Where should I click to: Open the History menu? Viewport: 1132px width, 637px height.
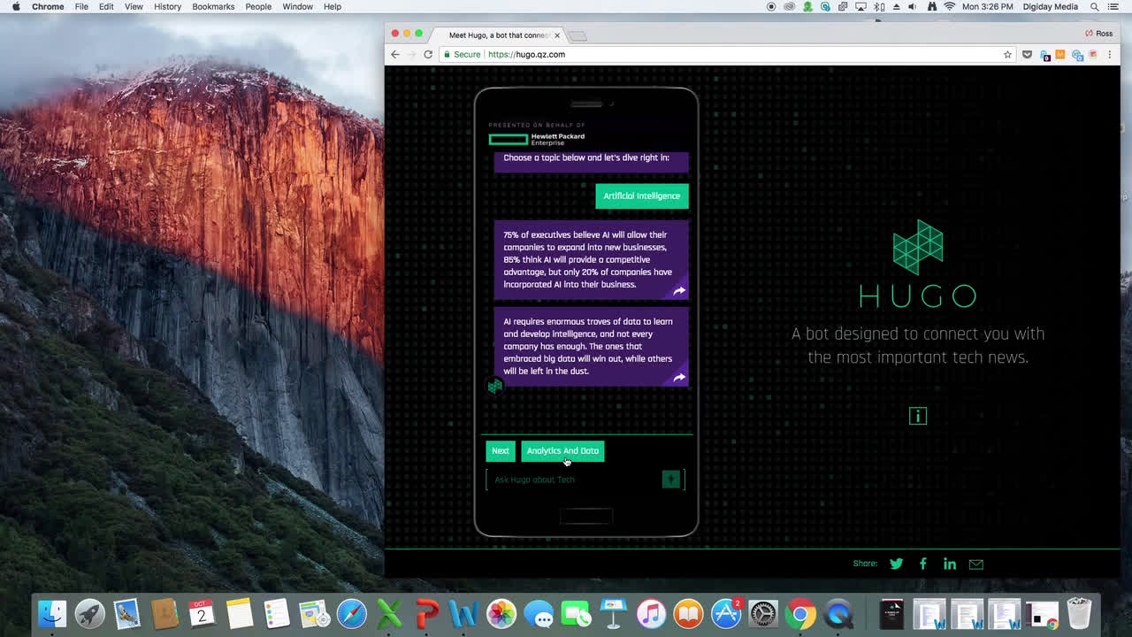167,6
